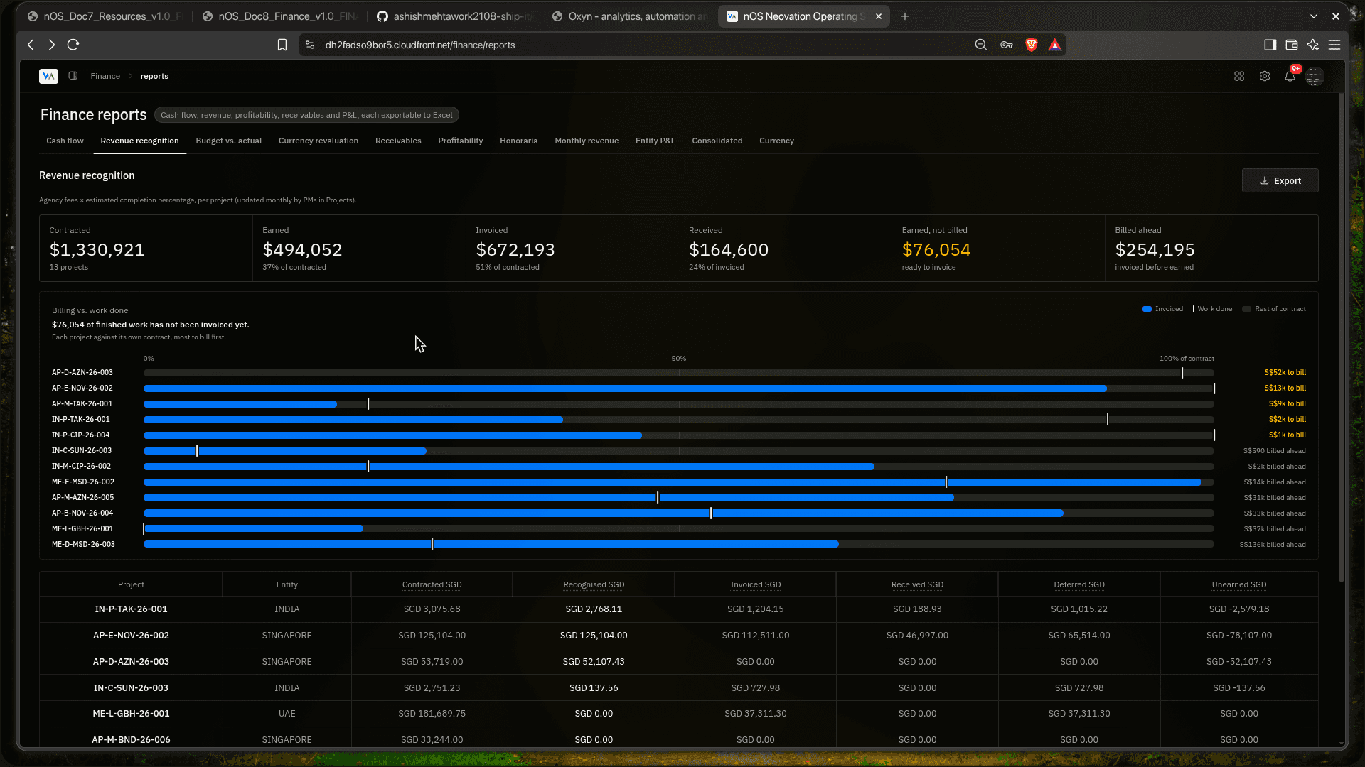Open the Monthly revenue tab

point(587,141)
